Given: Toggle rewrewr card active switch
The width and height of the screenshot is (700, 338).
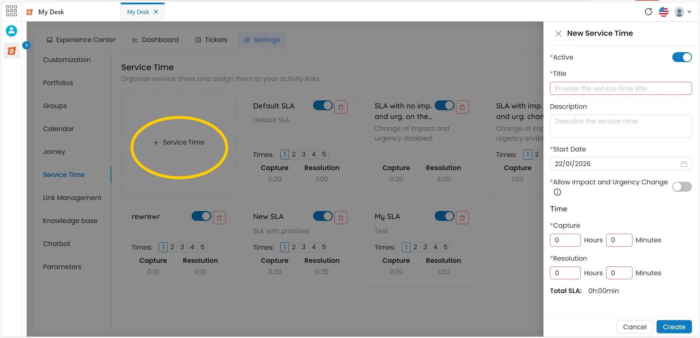Looking at the screenshot, I should 201,216.
